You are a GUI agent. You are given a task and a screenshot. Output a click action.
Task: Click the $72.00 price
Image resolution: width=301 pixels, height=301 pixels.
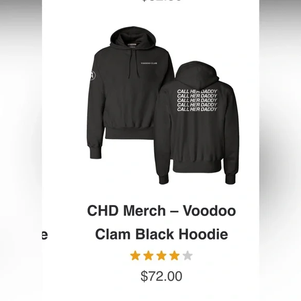pos(161,276)
